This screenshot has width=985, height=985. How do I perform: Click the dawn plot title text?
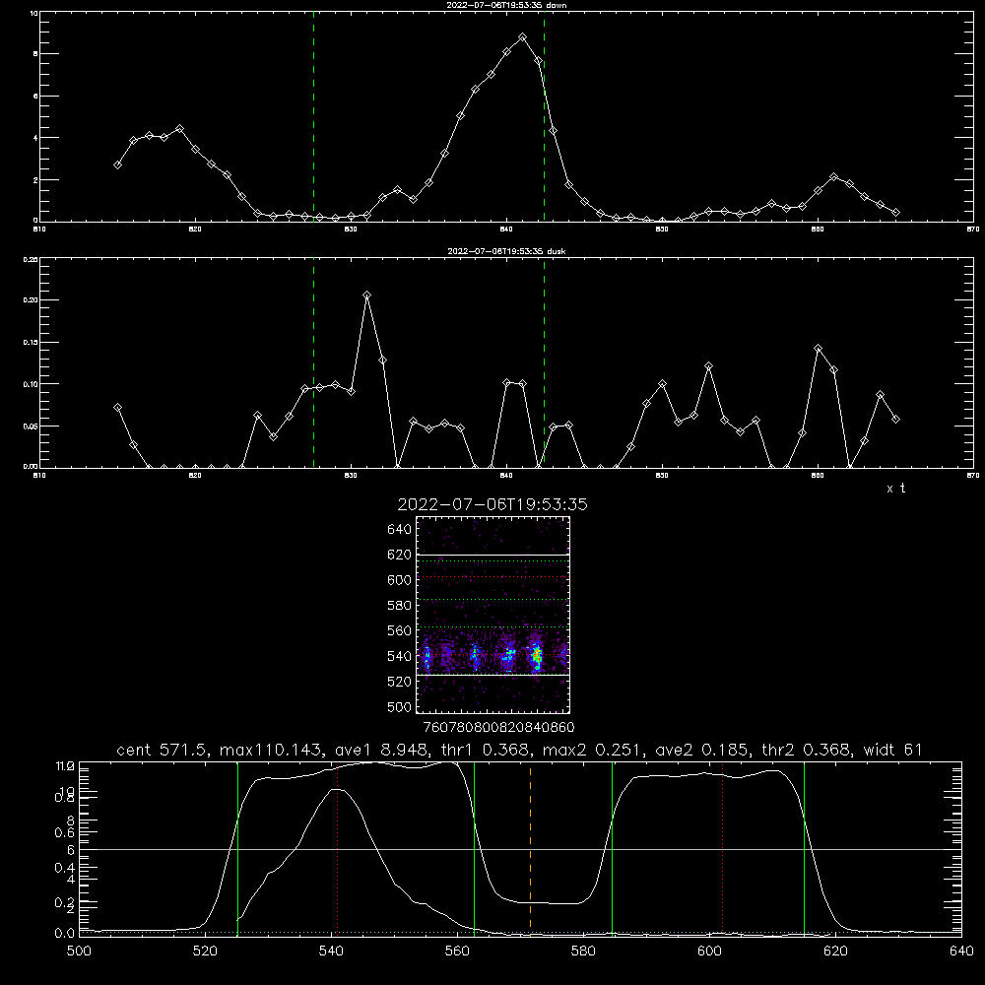click(x=506, y=5)
